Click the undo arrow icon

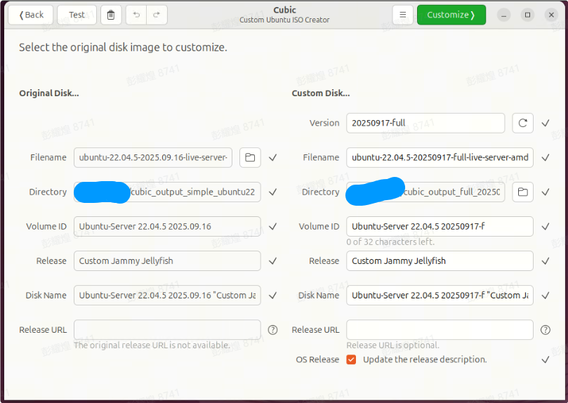pos(136,15)
